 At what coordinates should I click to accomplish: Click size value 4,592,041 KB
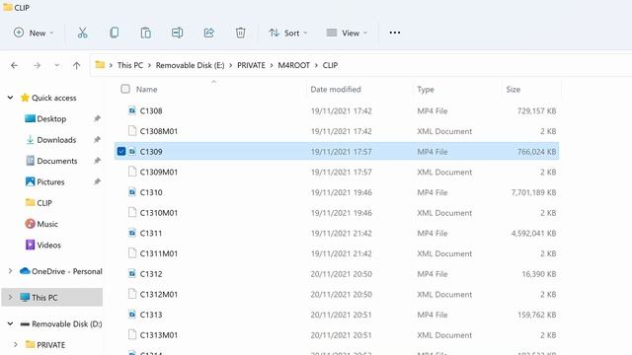coord(533,233)
